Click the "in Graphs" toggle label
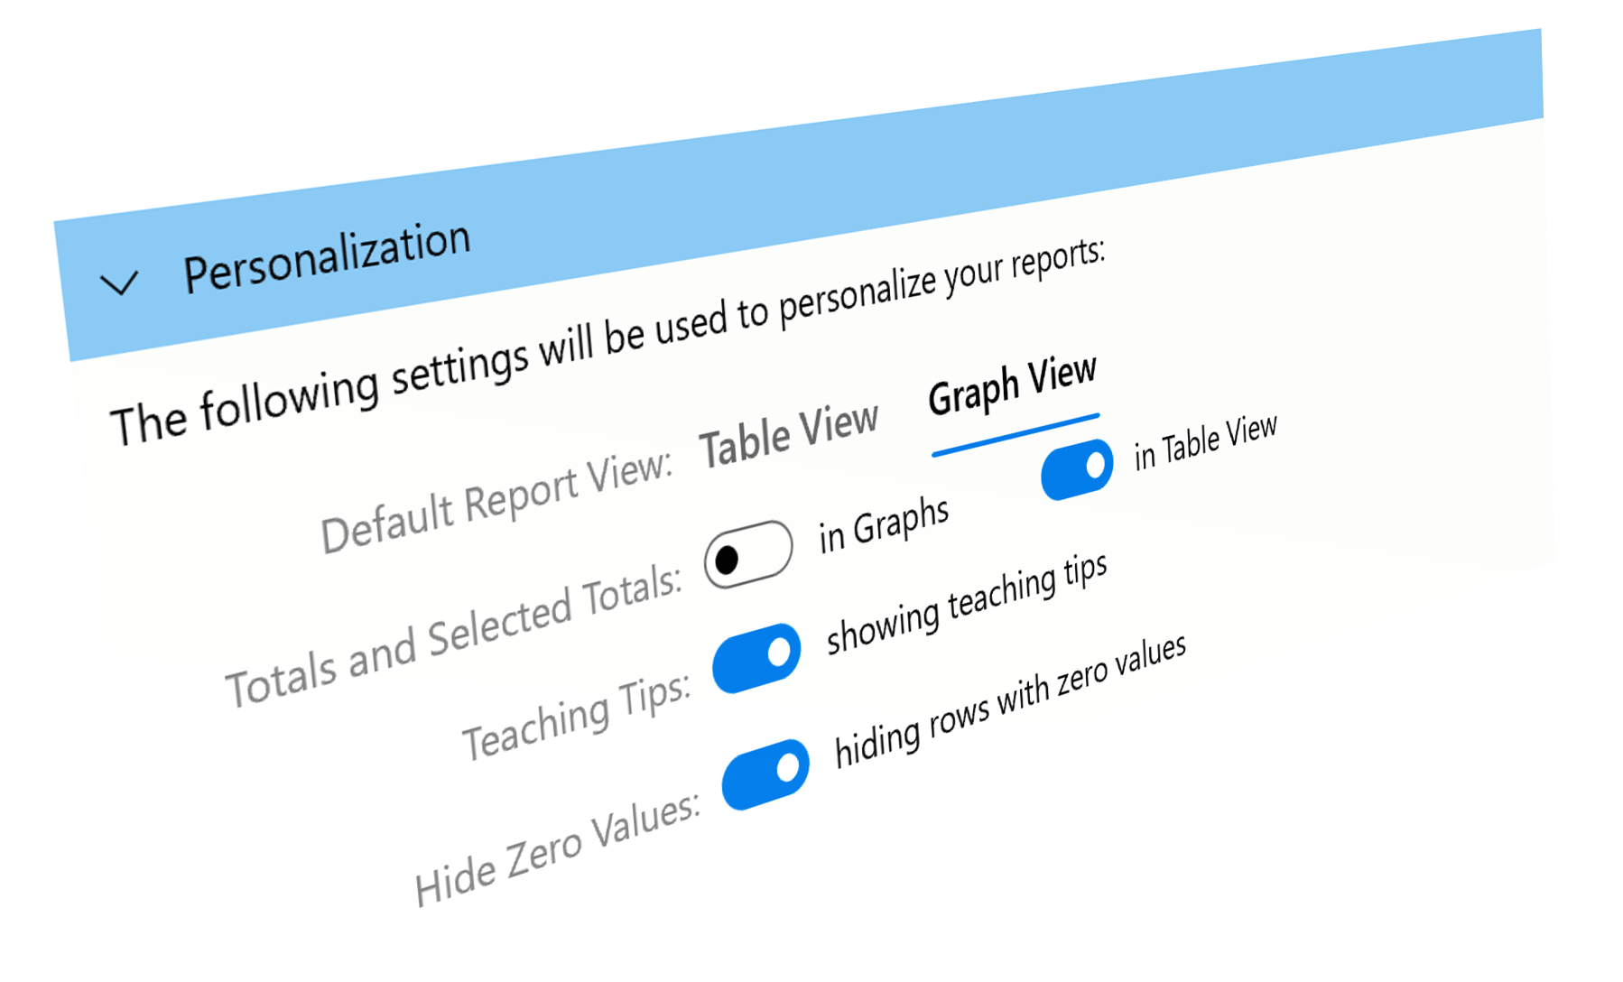1623x982 pixels. [884, 525]
